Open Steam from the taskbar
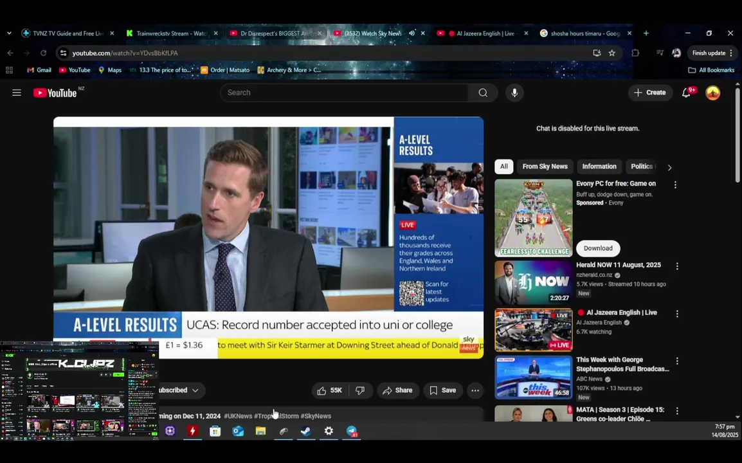742x463 pixels. 306,431
